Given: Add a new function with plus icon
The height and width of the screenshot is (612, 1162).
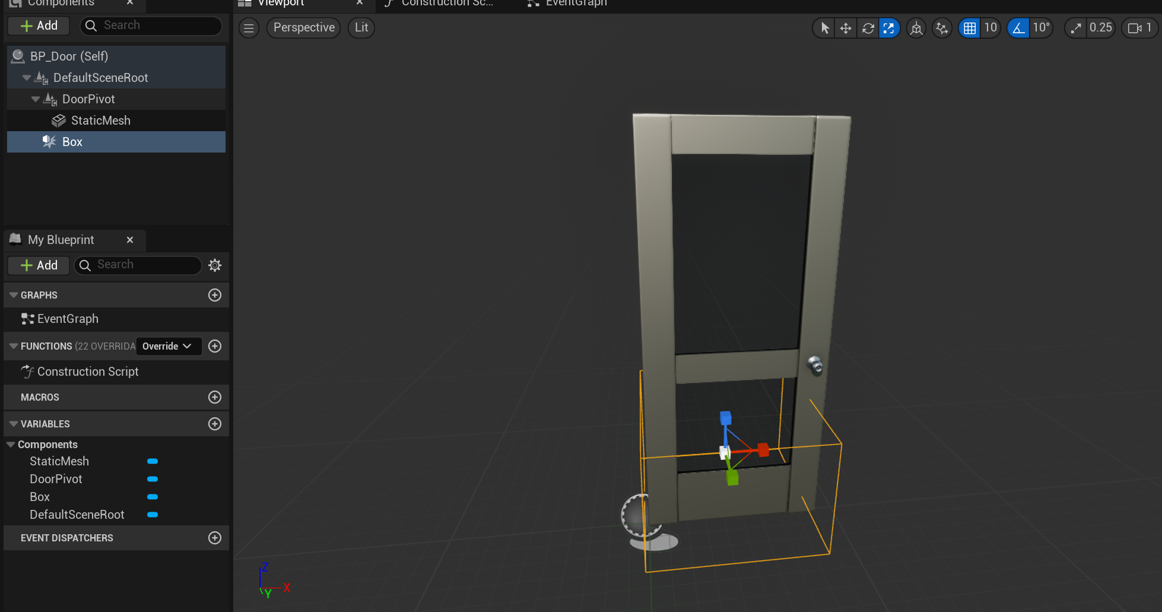Looking at the screenshot, I should 215,346.
